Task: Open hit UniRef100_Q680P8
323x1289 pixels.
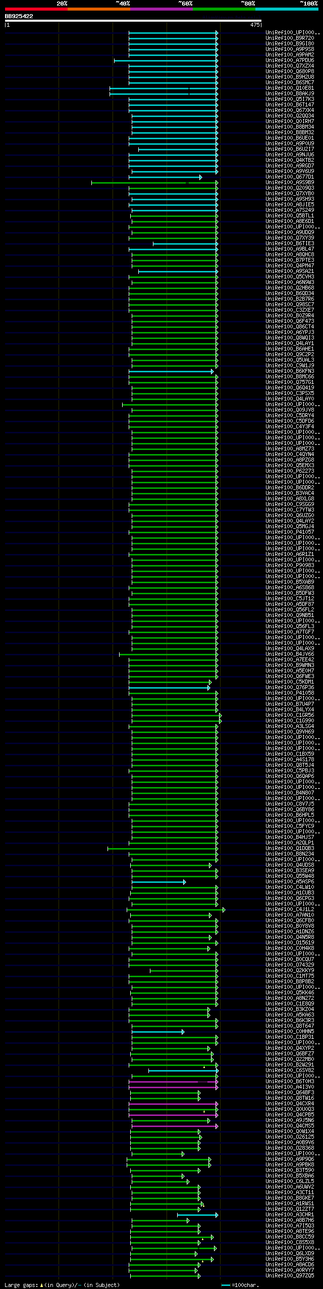Action: click(x=290, y=72)
